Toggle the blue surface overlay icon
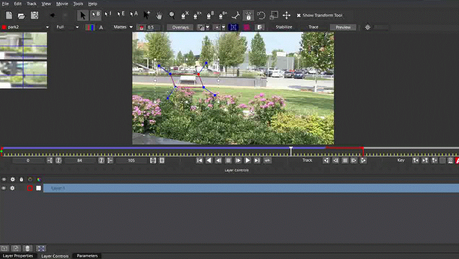The width and height of the screenshot is (459, 259). tap(234, 27)
